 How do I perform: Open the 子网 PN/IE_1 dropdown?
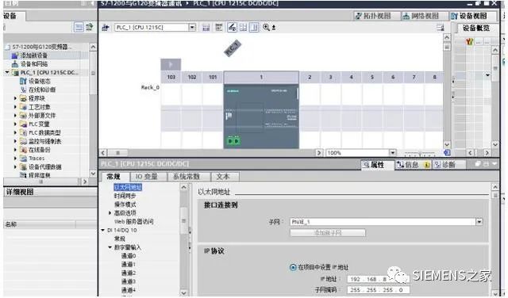tap(479, 222)
